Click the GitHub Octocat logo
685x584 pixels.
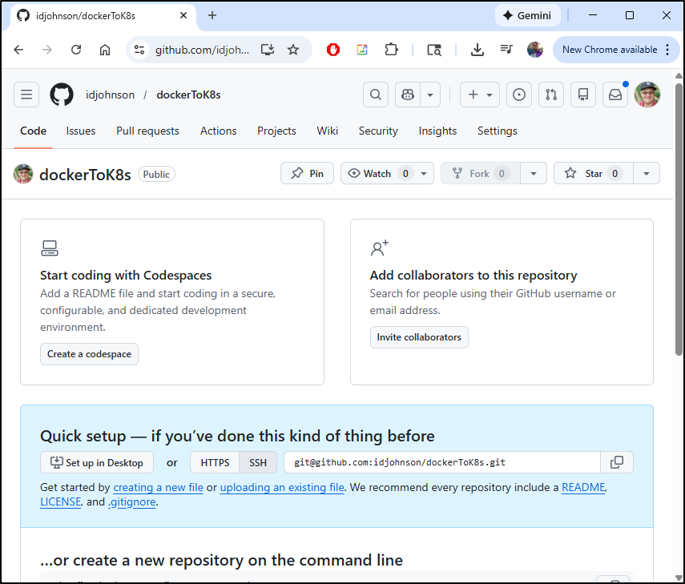pyautogui.click(x=62, y=95)
